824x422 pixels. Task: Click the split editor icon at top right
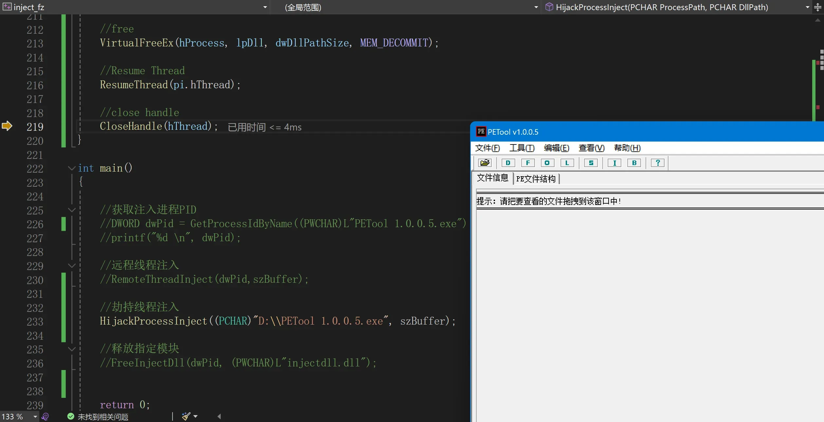818,7
